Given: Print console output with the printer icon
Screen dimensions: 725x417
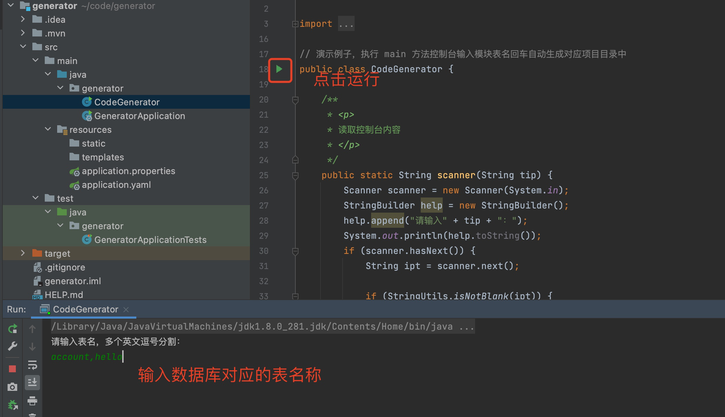Looking at the screenshot, I should (32, 400).
